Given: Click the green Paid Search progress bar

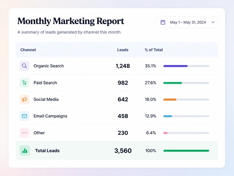Looking at the screenshot, I should [173, 83].
